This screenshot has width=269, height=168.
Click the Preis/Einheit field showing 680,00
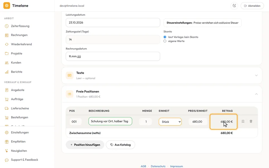(x=198, y=122)
